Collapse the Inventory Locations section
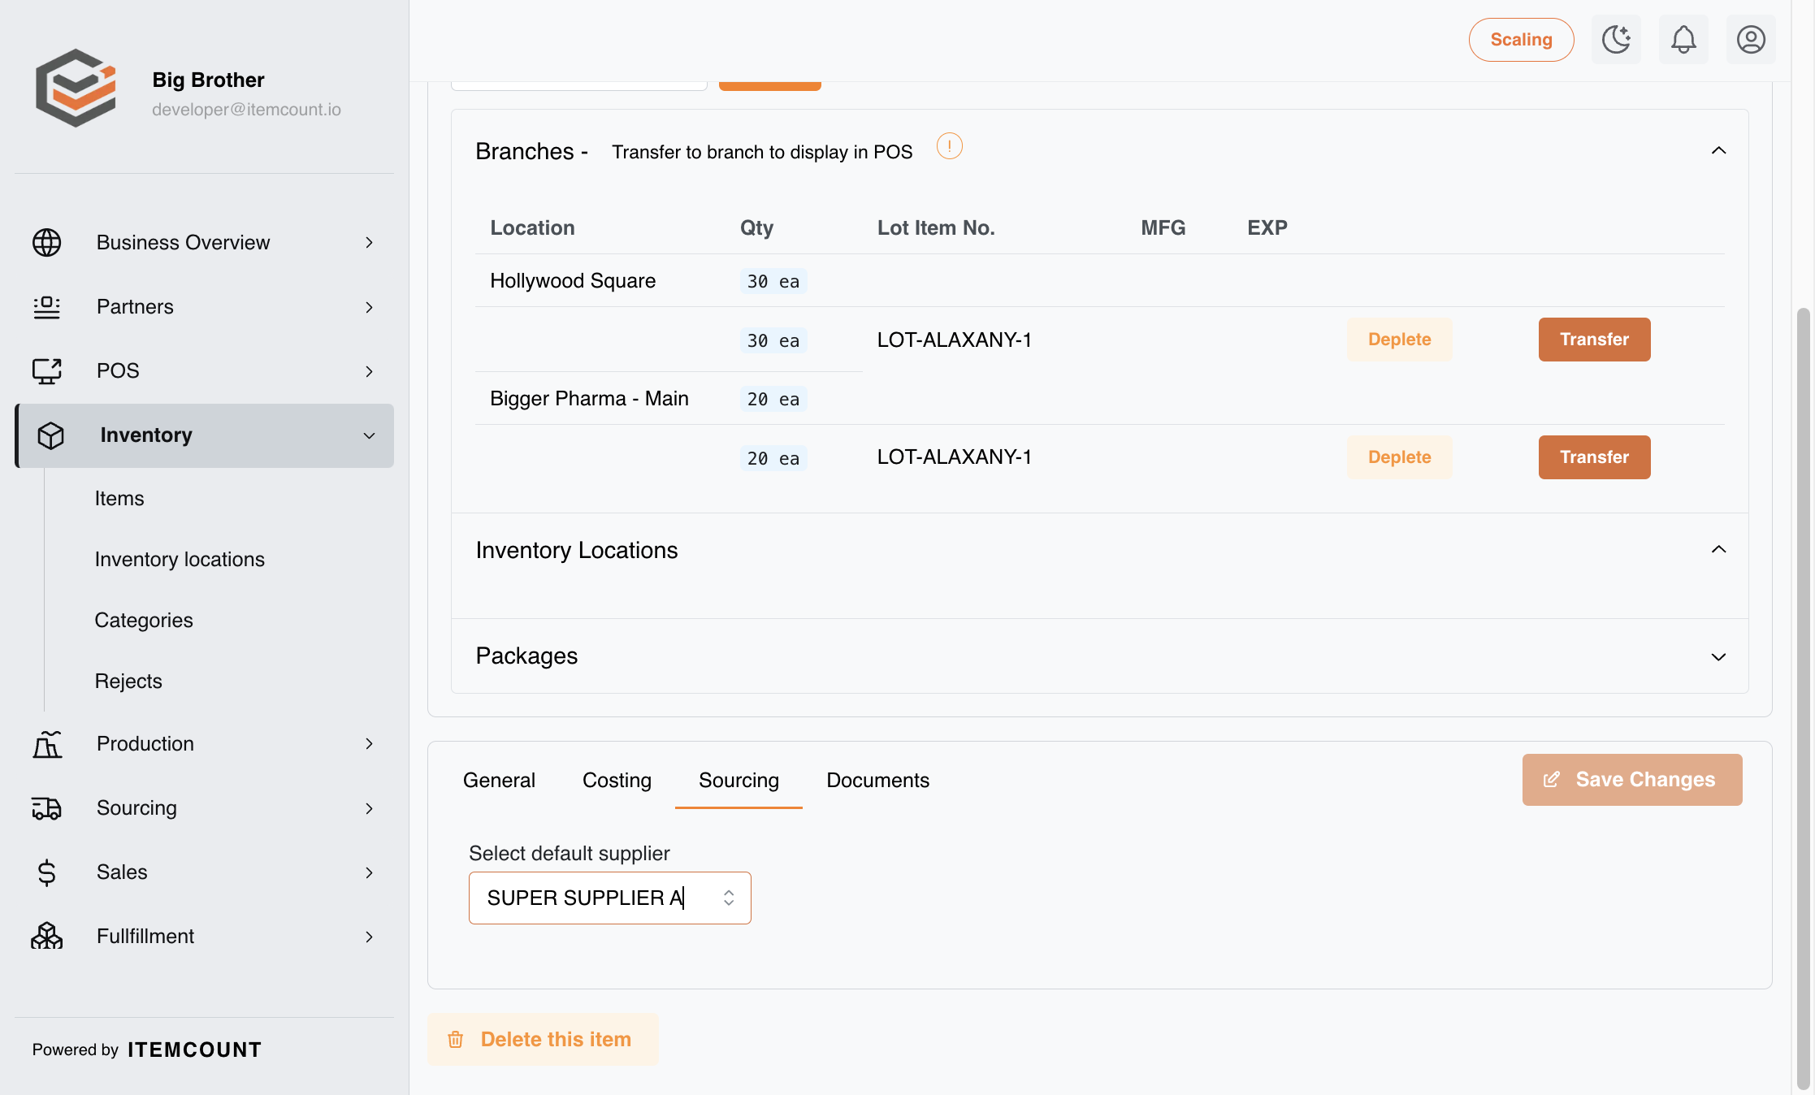The width and height of the screenshot is (1815, 1095). (x=1718, y=550)
